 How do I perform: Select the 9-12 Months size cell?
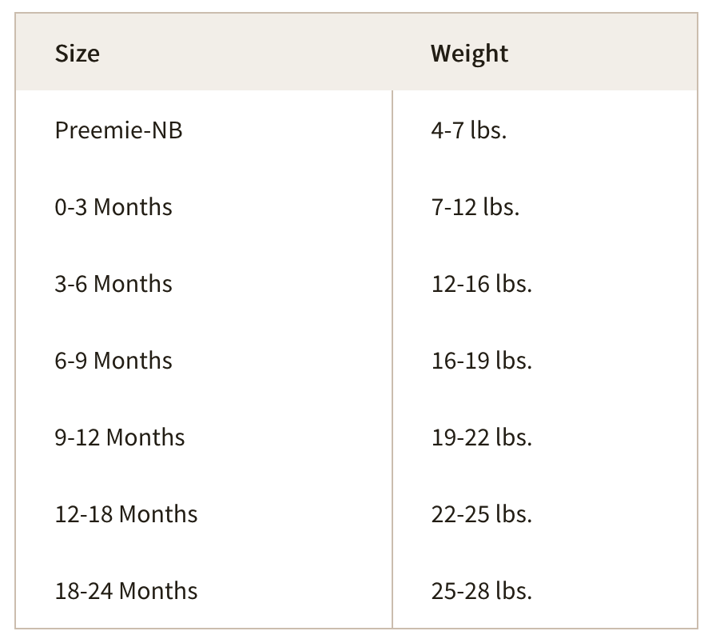120,437
